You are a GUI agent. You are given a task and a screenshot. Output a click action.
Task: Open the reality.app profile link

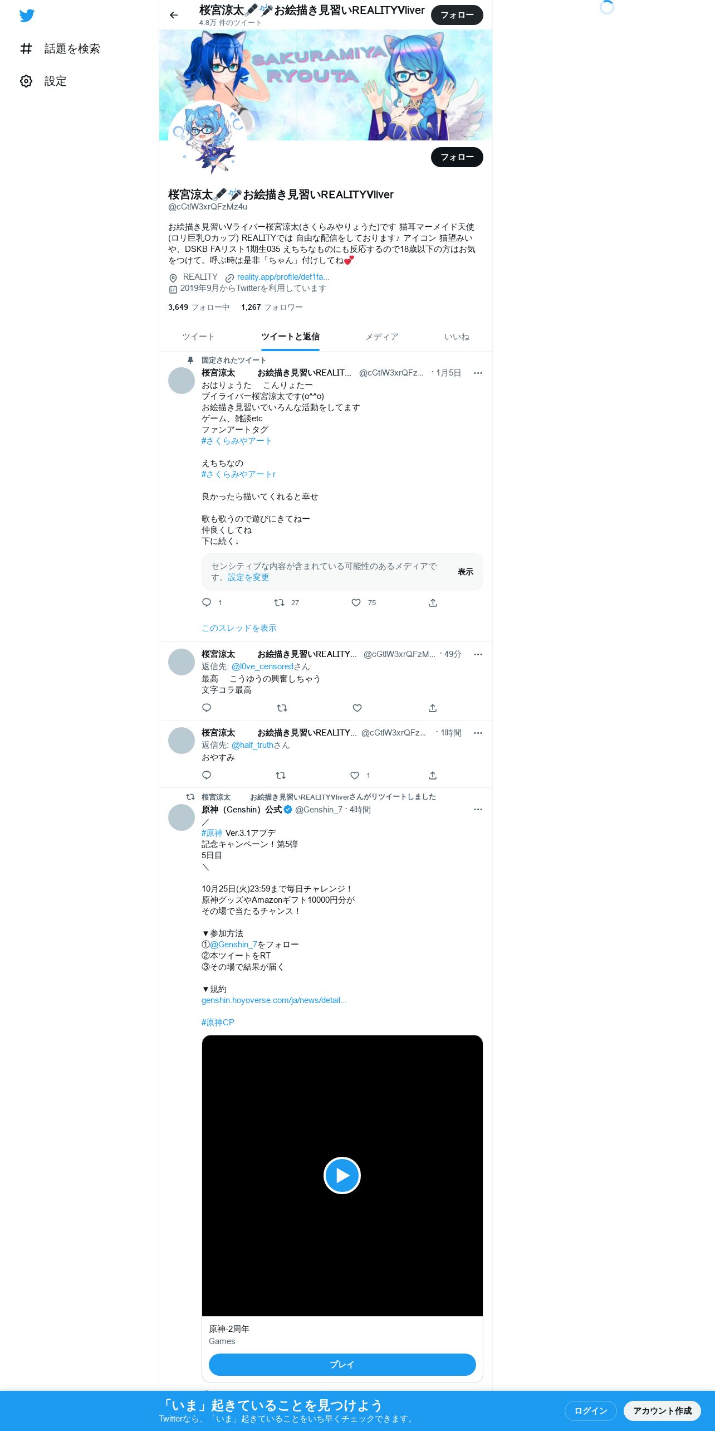pyautogui.click(x=283, y=277)
